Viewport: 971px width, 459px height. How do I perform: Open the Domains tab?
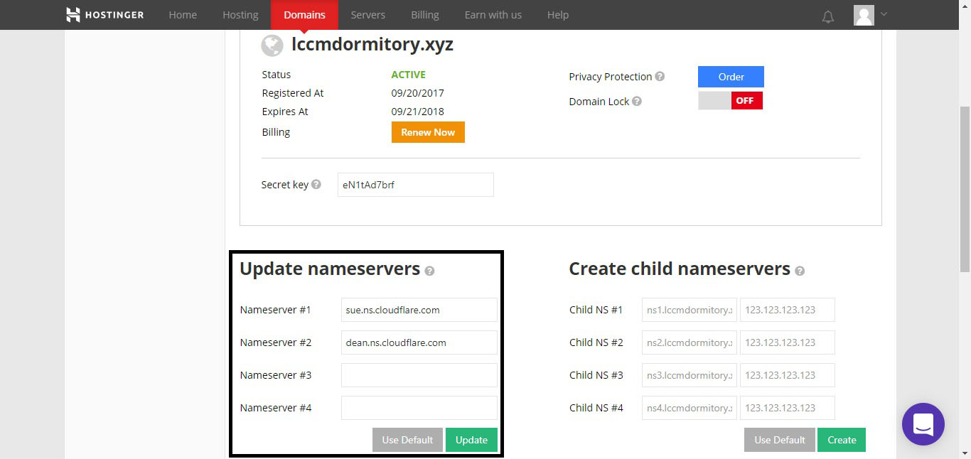pos(304,15)
